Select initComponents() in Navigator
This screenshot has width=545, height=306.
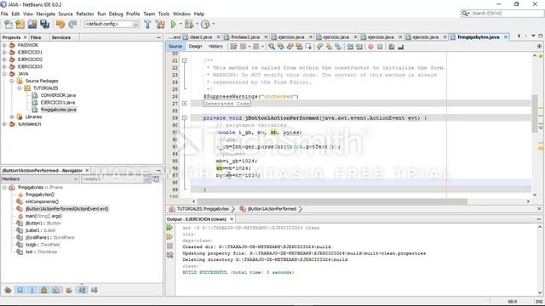click(42, 201)
